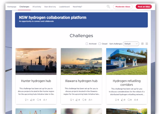The width and height of the screenshot is (159, 114).
Task: Switch to list view layout icon
Action: [x=147, y=44]
